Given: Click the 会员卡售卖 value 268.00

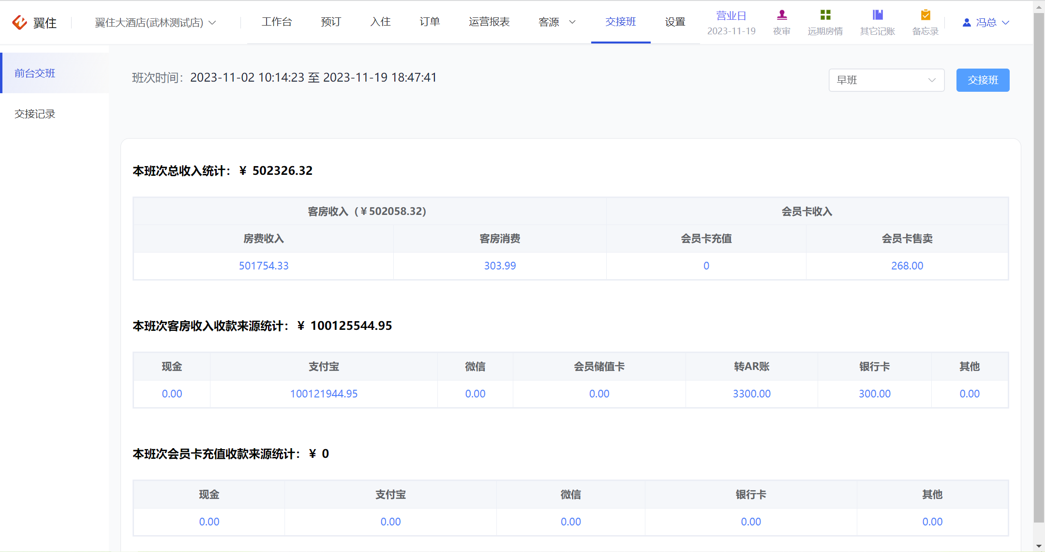Looking at the screenshot, I should 907,266.
